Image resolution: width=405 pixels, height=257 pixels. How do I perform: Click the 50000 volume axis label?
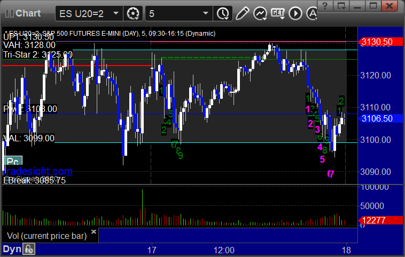click(x=372, y=206)
